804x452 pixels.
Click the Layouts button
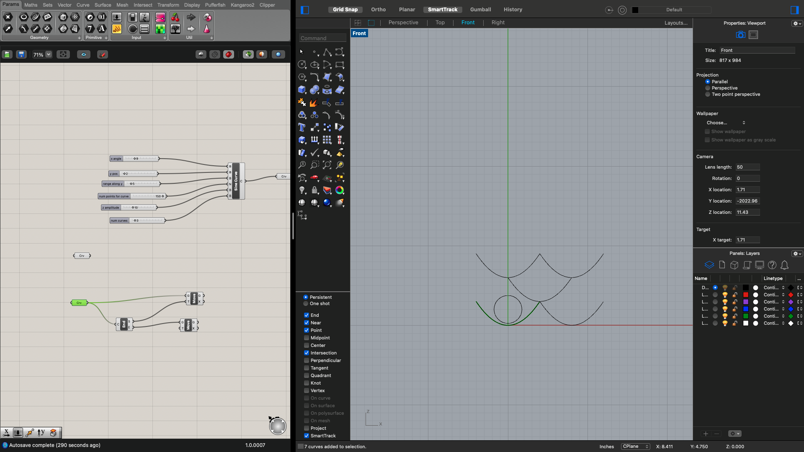click(675, 23)
